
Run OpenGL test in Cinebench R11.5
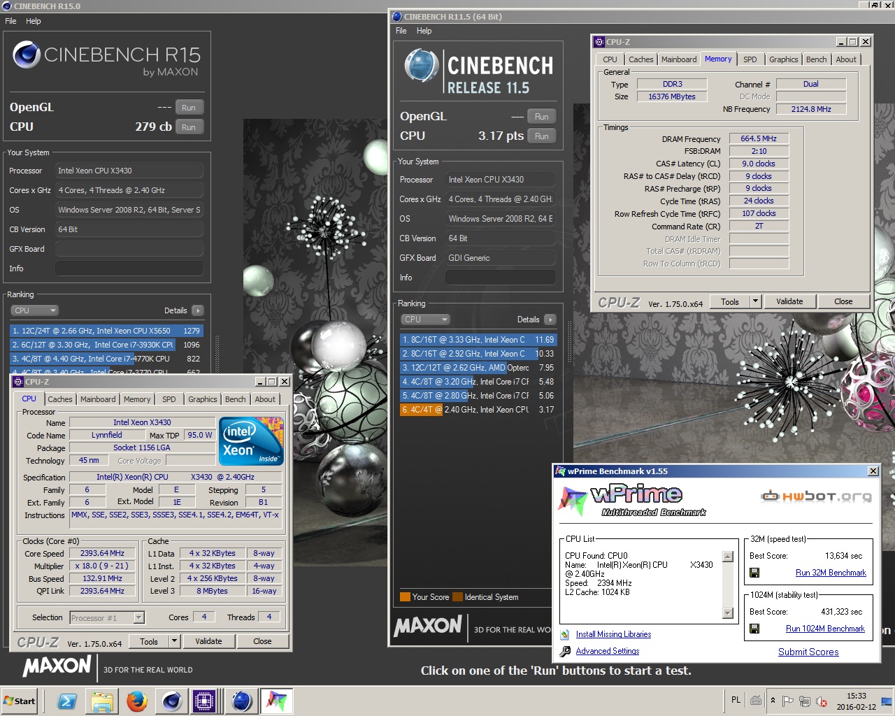point(542,117)
